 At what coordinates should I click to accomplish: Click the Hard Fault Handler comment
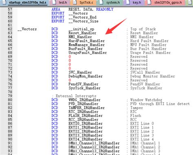(x=148, y=41)
